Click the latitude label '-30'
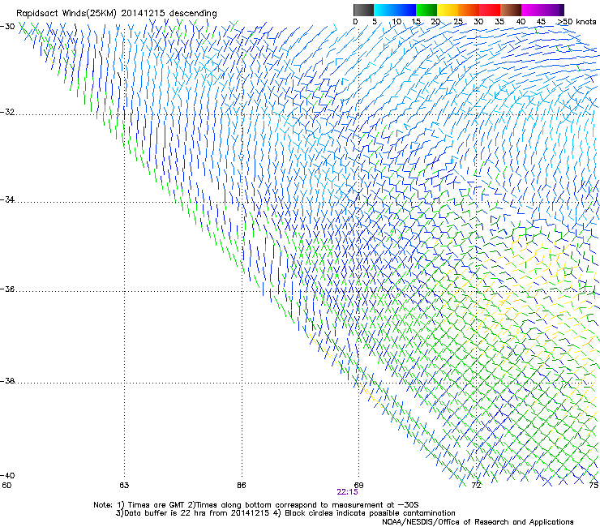The image size is (600, 527). tap(7, 27)
